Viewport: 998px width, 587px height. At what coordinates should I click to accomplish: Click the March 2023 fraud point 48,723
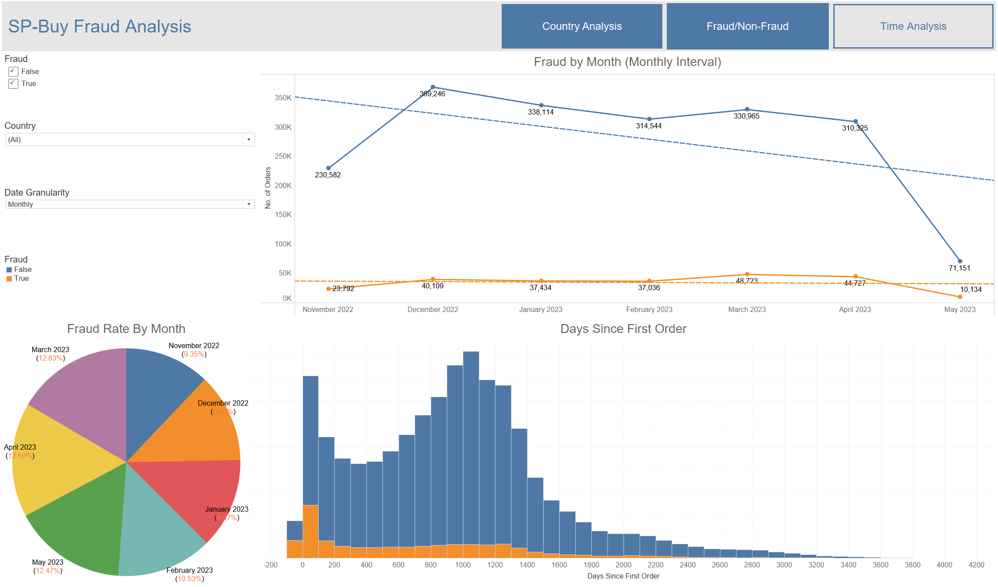pyautogui.click(x=747, y=274)
